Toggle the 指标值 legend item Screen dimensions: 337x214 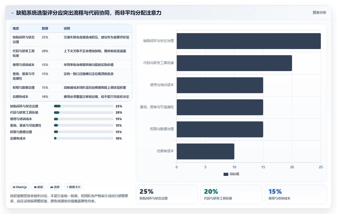tap(231, 174)
